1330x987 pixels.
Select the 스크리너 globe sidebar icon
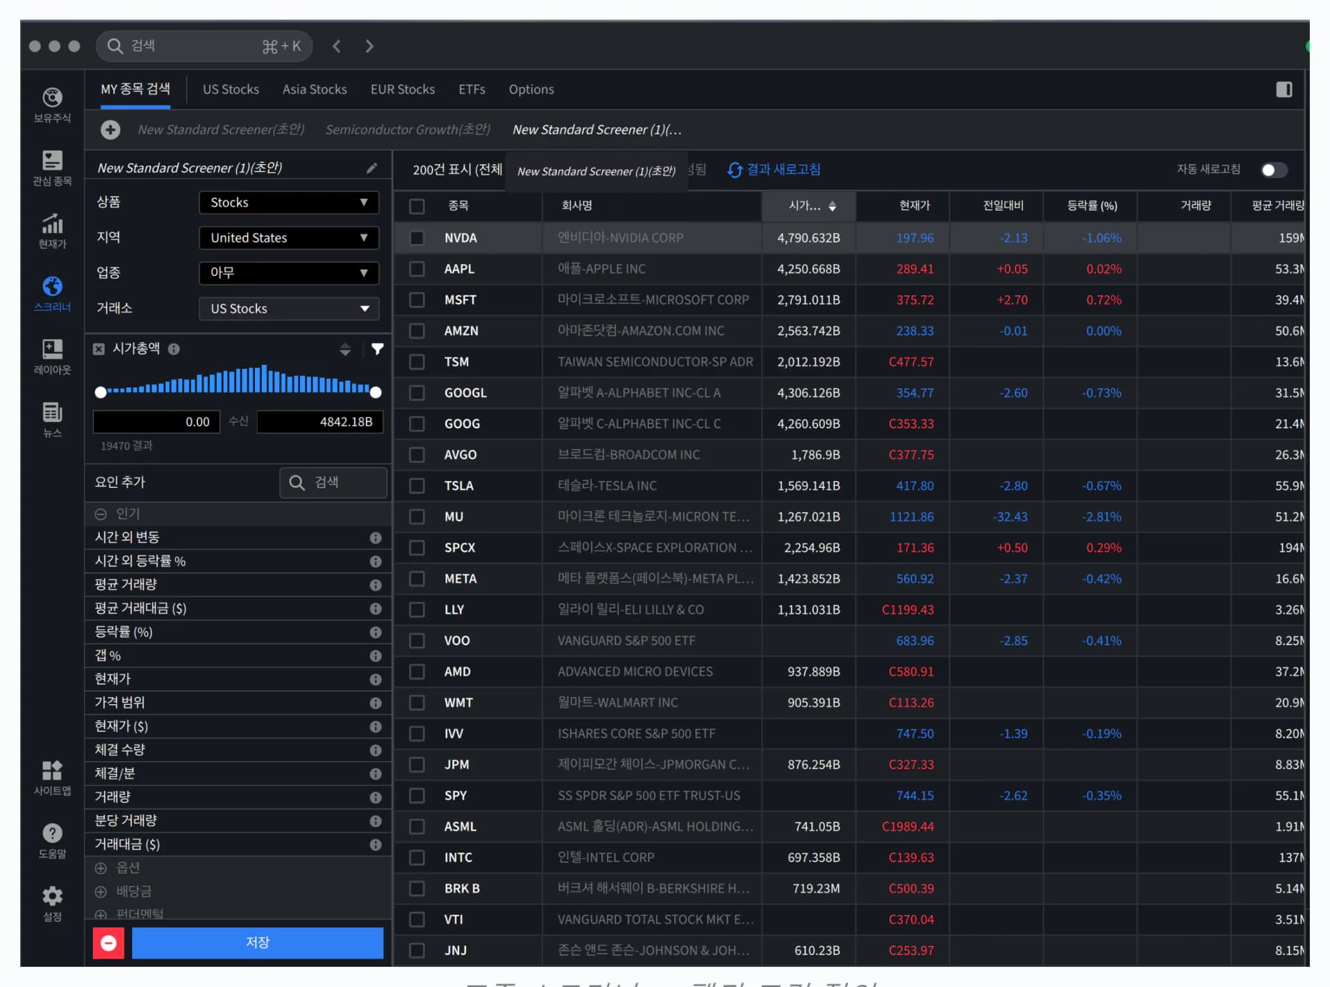point(52,294)
